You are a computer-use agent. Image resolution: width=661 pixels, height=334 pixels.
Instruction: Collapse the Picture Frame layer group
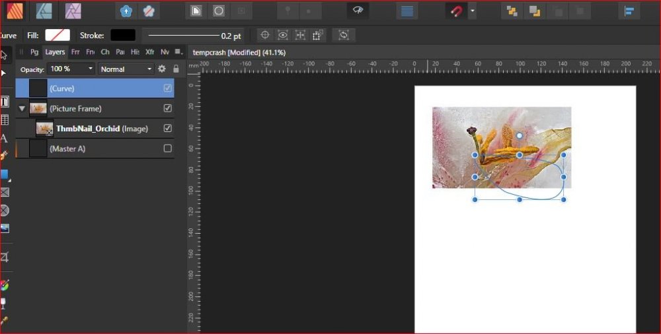22,109
